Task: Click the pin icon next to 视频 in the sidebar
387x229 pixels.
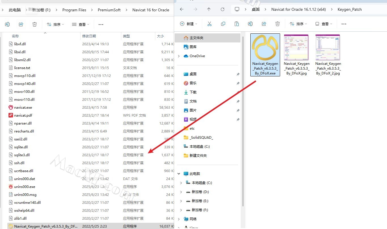Action: pos(238,119)
